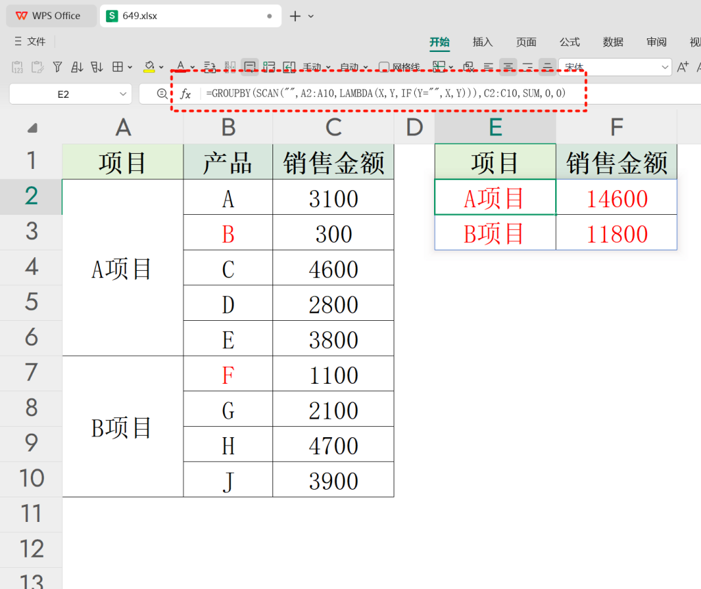
Task: Open the 数据 ribbon tab
Action: 613,42
